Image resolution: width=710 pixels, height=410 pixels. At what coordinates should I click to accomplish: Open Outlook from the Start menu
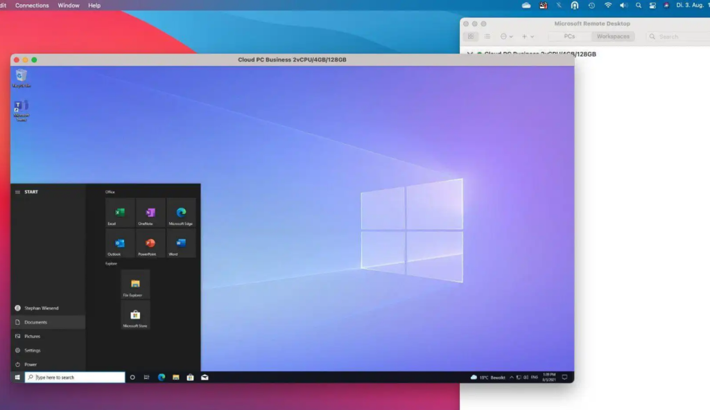(x=119, y=243)
